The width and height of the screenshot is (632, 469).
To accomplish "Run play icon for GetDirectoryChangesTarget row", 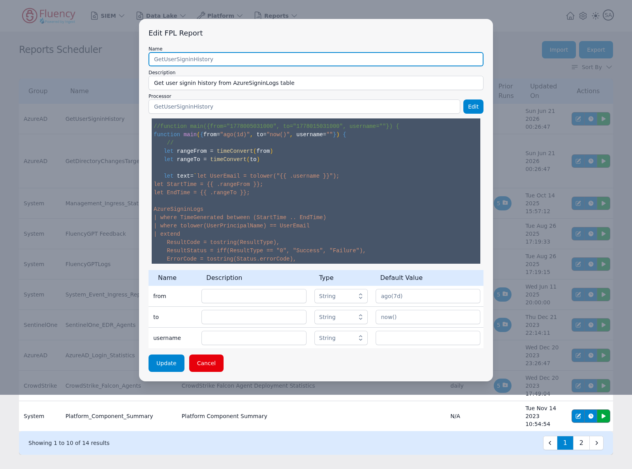I will pyautogui.click(x=604, y=161).
